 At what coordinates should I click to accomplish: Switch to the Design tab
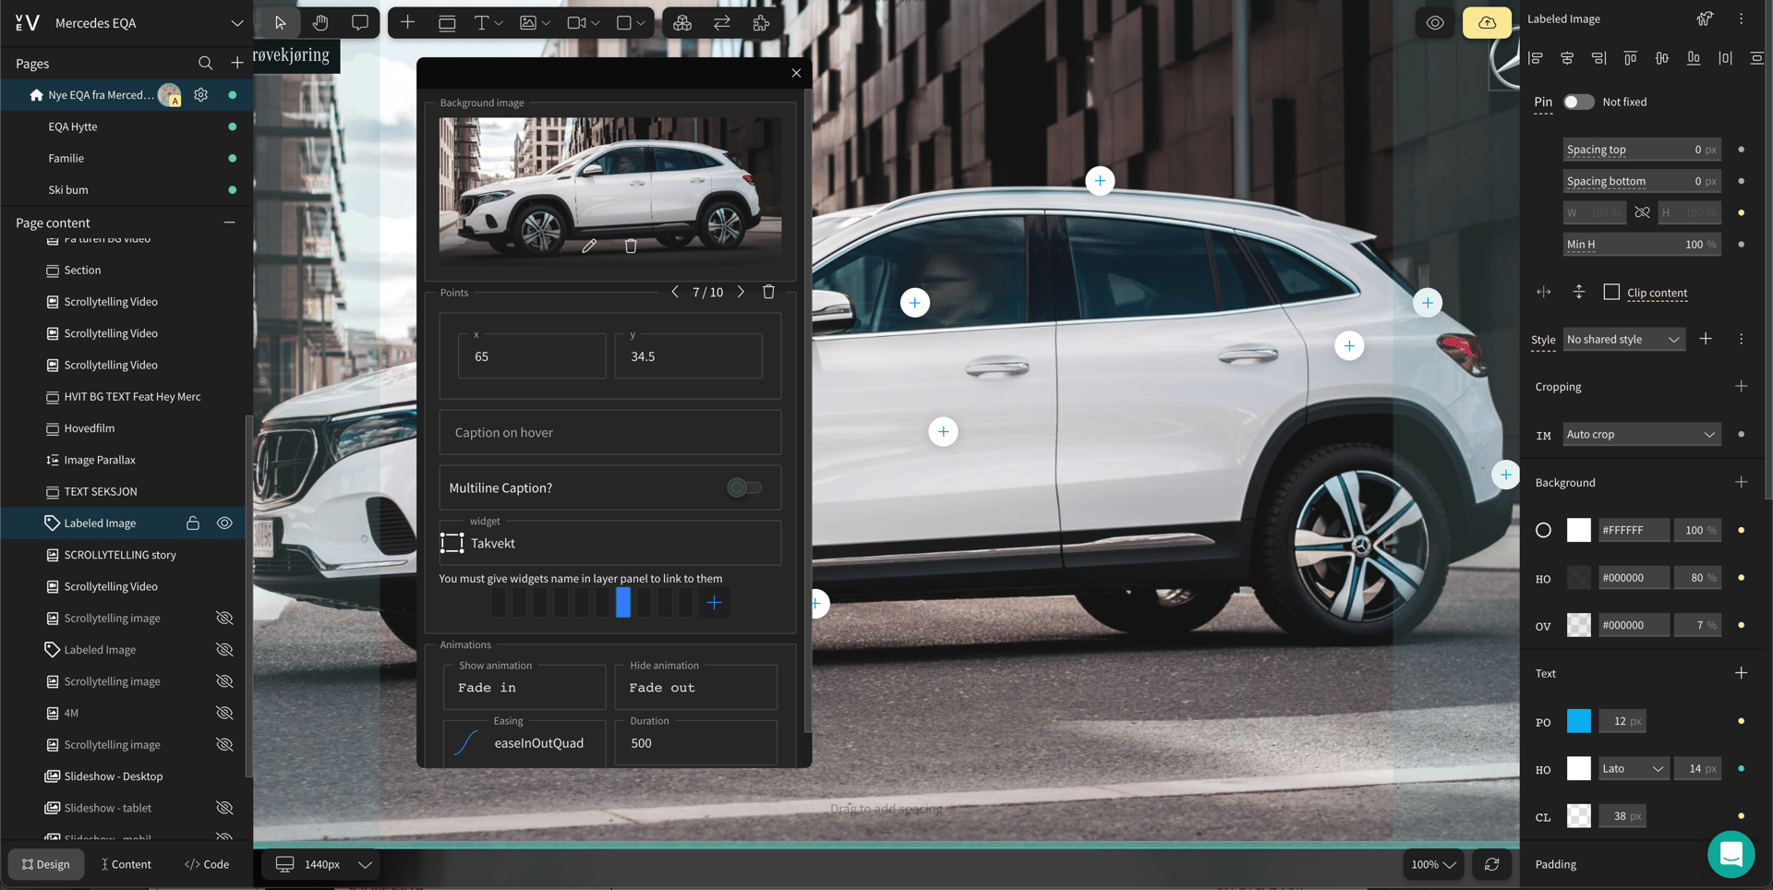46,864
